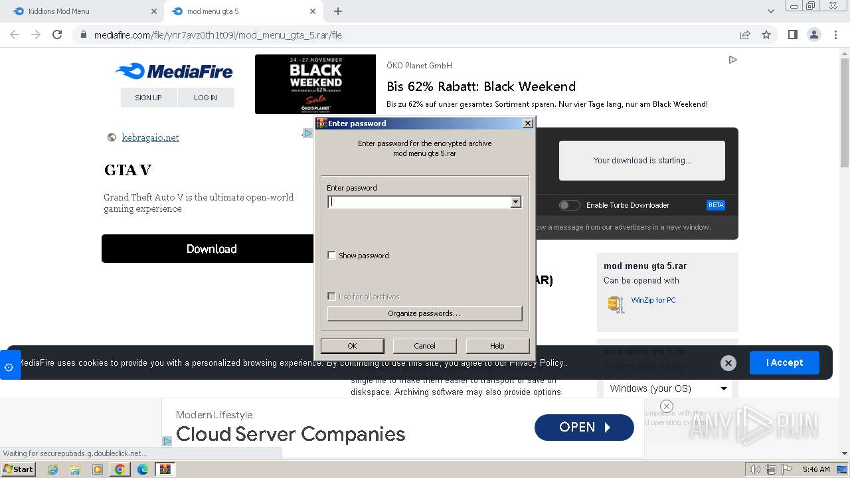
Task: Click the clock showing 5:46 AM
Action: 816,469
